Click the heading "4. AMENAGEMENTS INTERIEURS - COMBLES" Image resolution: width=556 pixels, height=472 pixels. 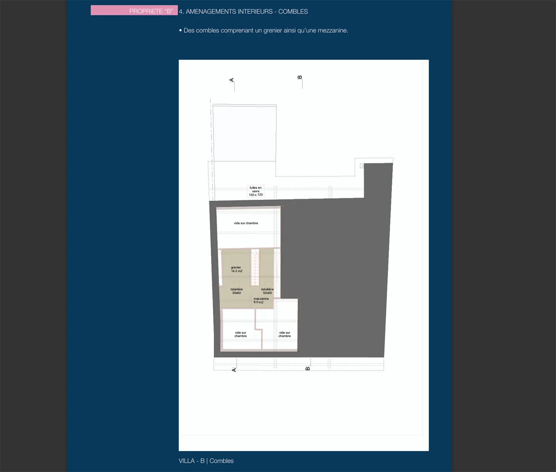243,12
